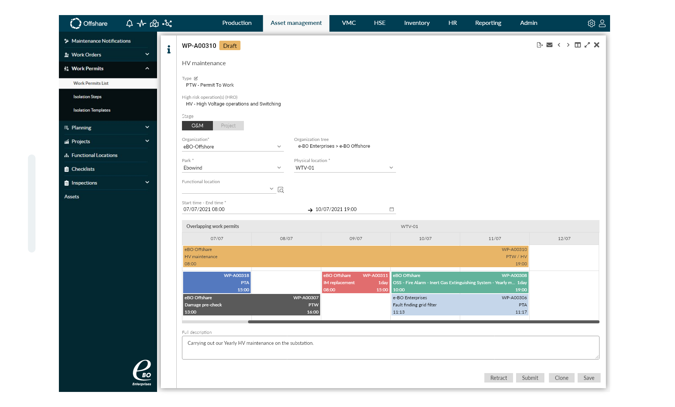Open the notifications bell icon
Screen dimensions: 675x407
tap(129, 23)
